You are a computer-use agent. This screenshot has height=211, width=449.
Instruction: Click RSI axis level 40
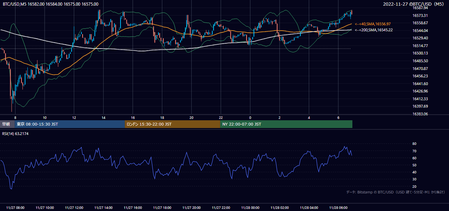click(x=414, y=172)
